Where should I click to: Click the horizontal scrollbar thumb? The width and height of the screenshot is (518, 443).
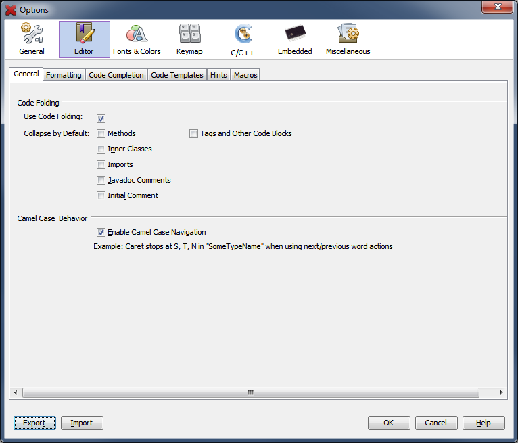click(251, 392)
